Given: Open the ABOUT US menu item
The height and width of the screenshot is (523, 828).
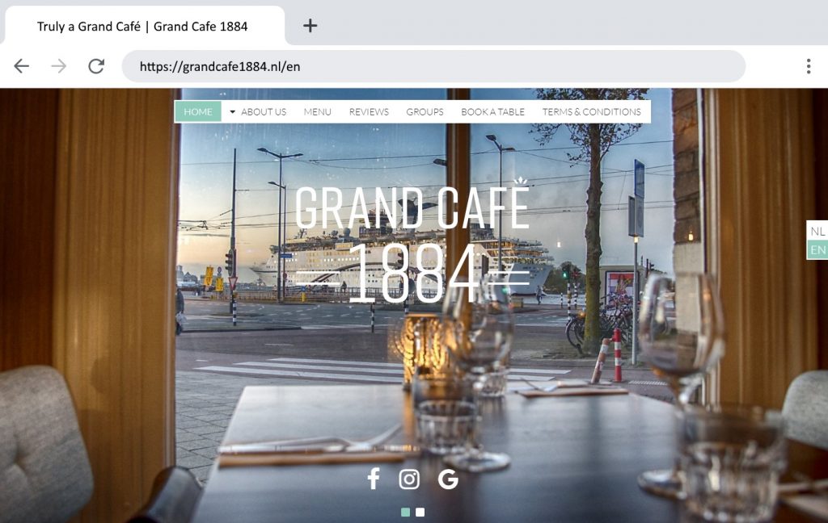Looking at the screenshot, I should [x=264, y=111].
